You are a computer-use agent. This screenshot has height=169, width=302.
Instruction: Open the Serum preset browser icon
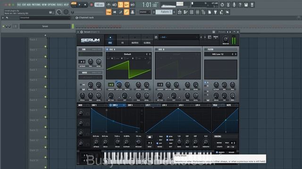pos(210,37)
